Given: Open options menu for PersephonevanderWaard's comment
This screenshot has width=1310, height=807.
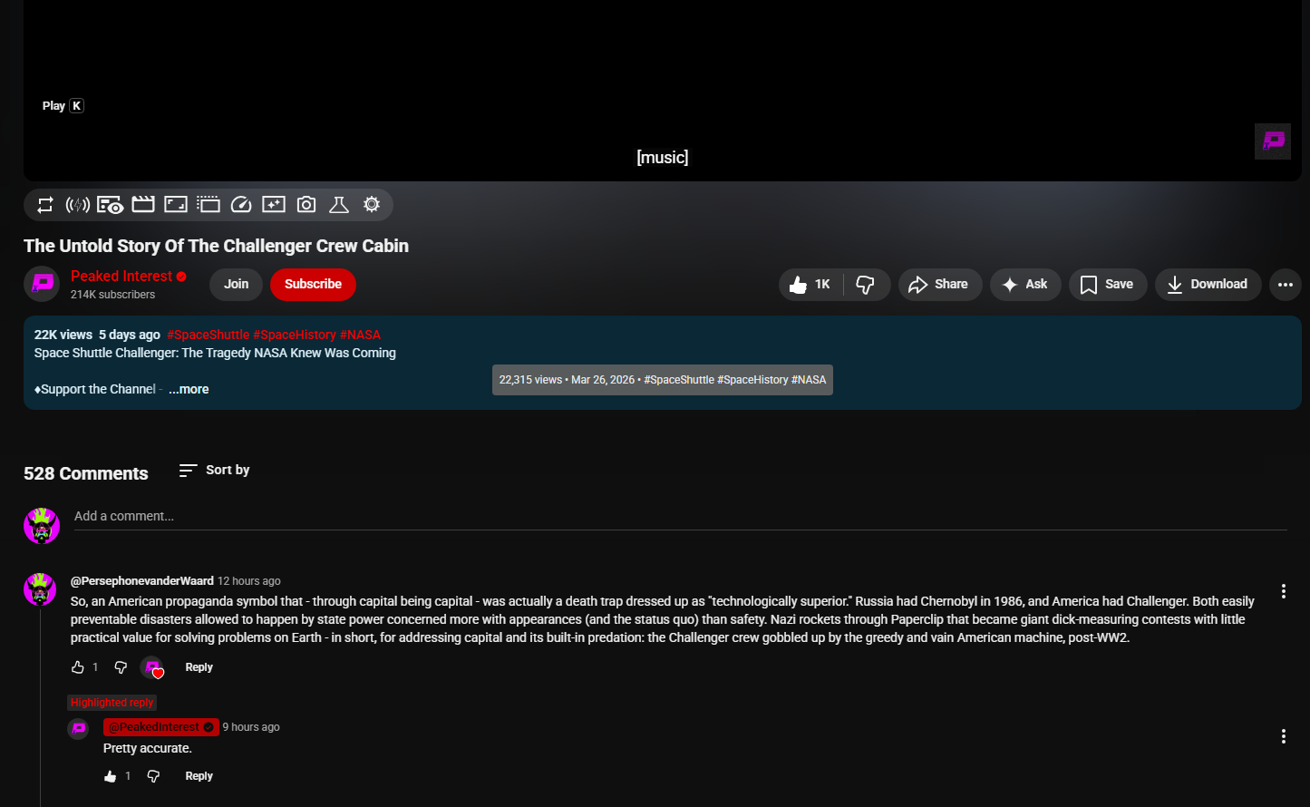Looking at the screenshot, I should coord(1283,591).
